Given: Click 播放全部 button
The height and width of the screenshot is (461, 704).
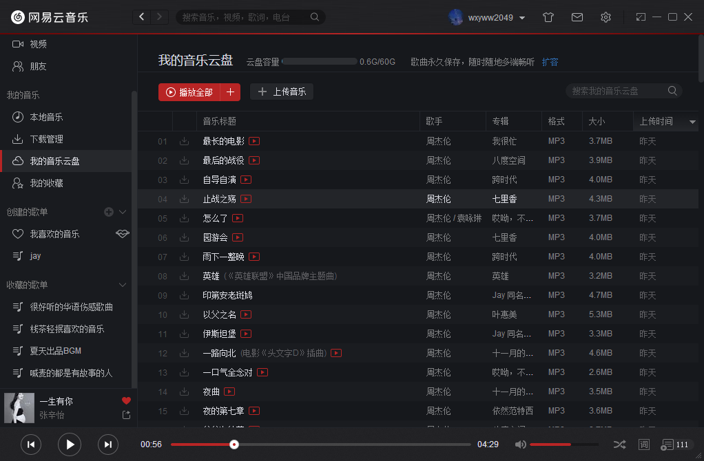Looking at the screenshot, I should click(189, 92).
